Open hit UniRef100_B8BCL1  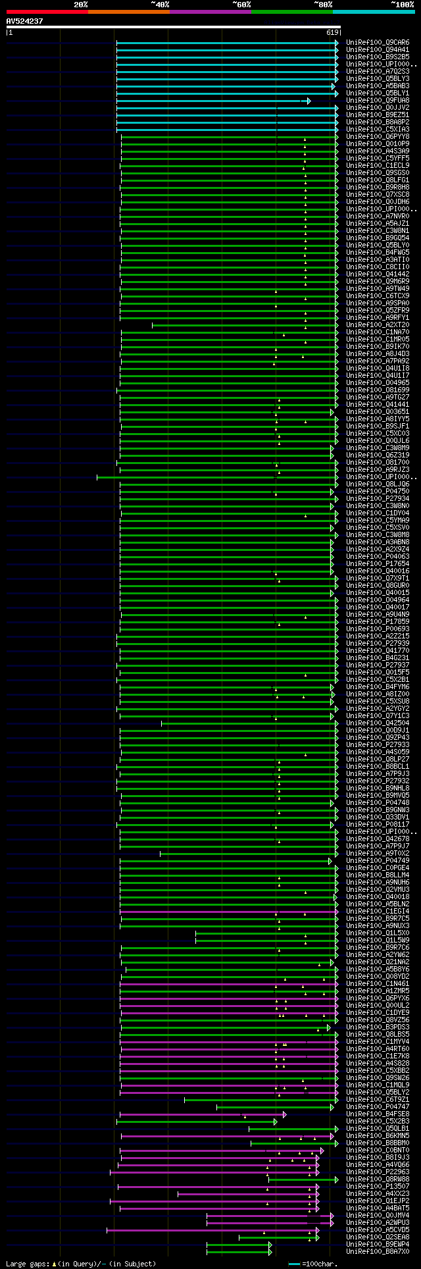[x=378, y=767]
